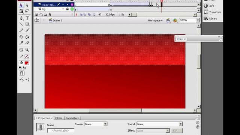Click the sound Edit button
Screen dimensions: 240x135
click(x=177, y=130)
